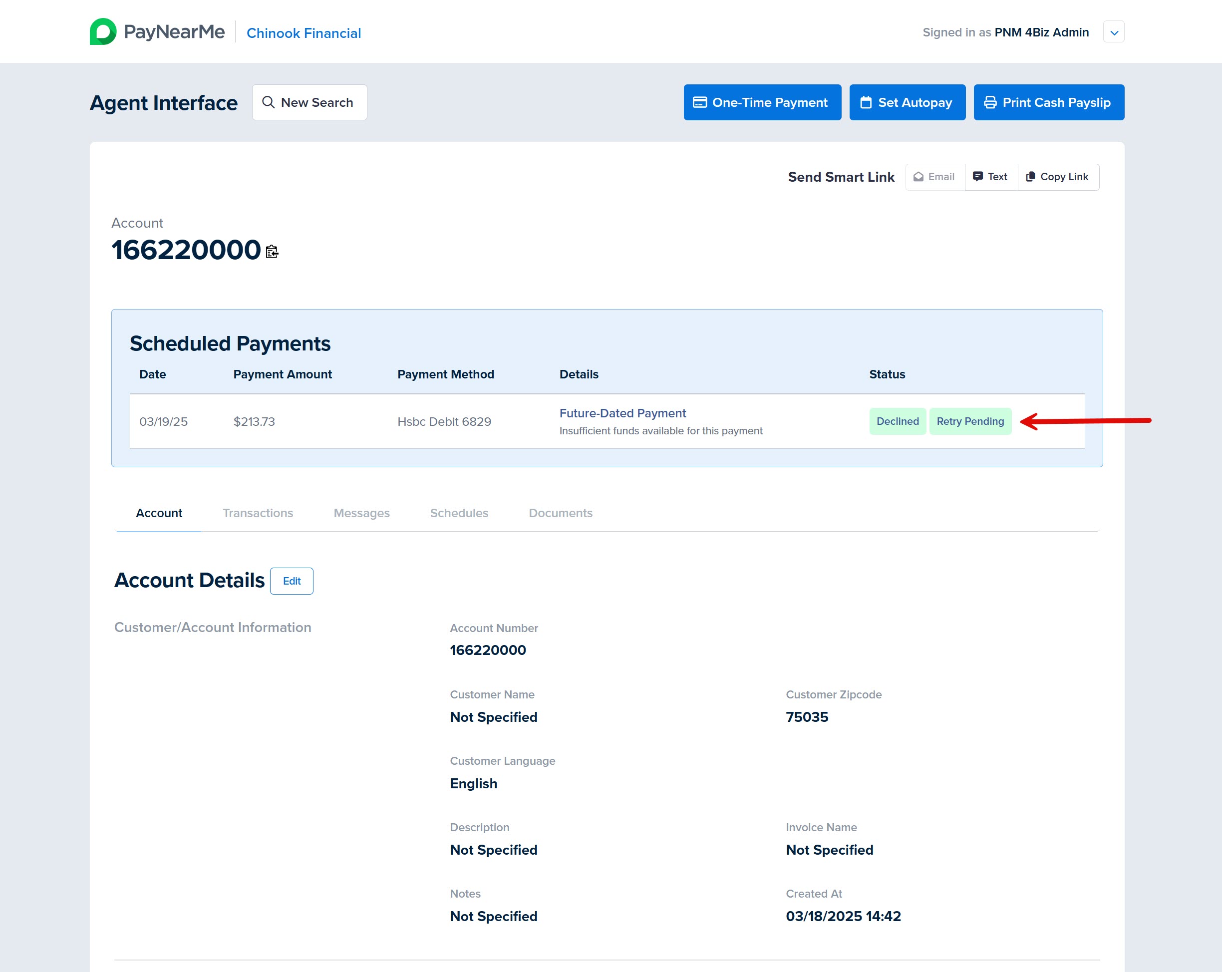Click the card icon on One-Time Payment
Screen dimensions: 1222x972
tap(699, 102)
